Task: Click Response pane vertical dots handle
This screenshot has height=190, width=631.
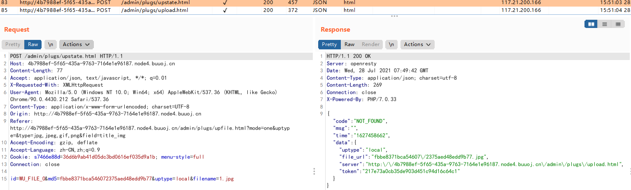Action: click(x=630, y=171)
